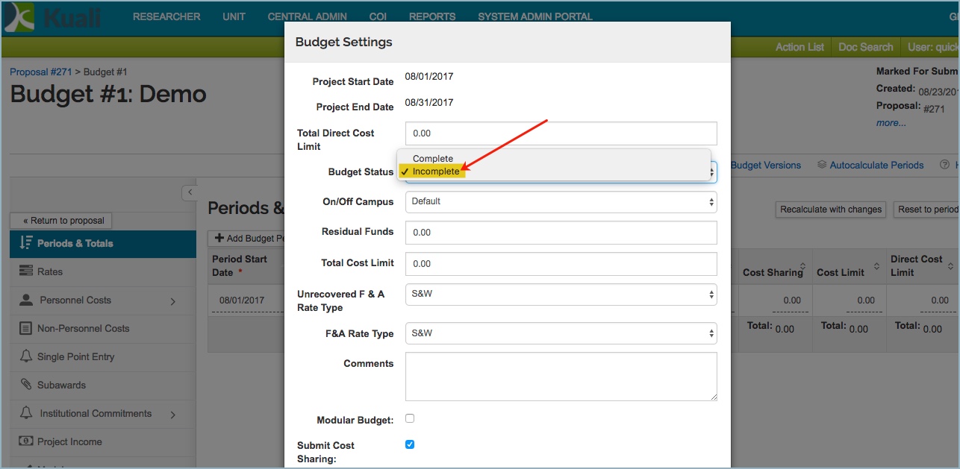Click the Project Income money icon
The image size is (960, 469).
pos(25,441)
